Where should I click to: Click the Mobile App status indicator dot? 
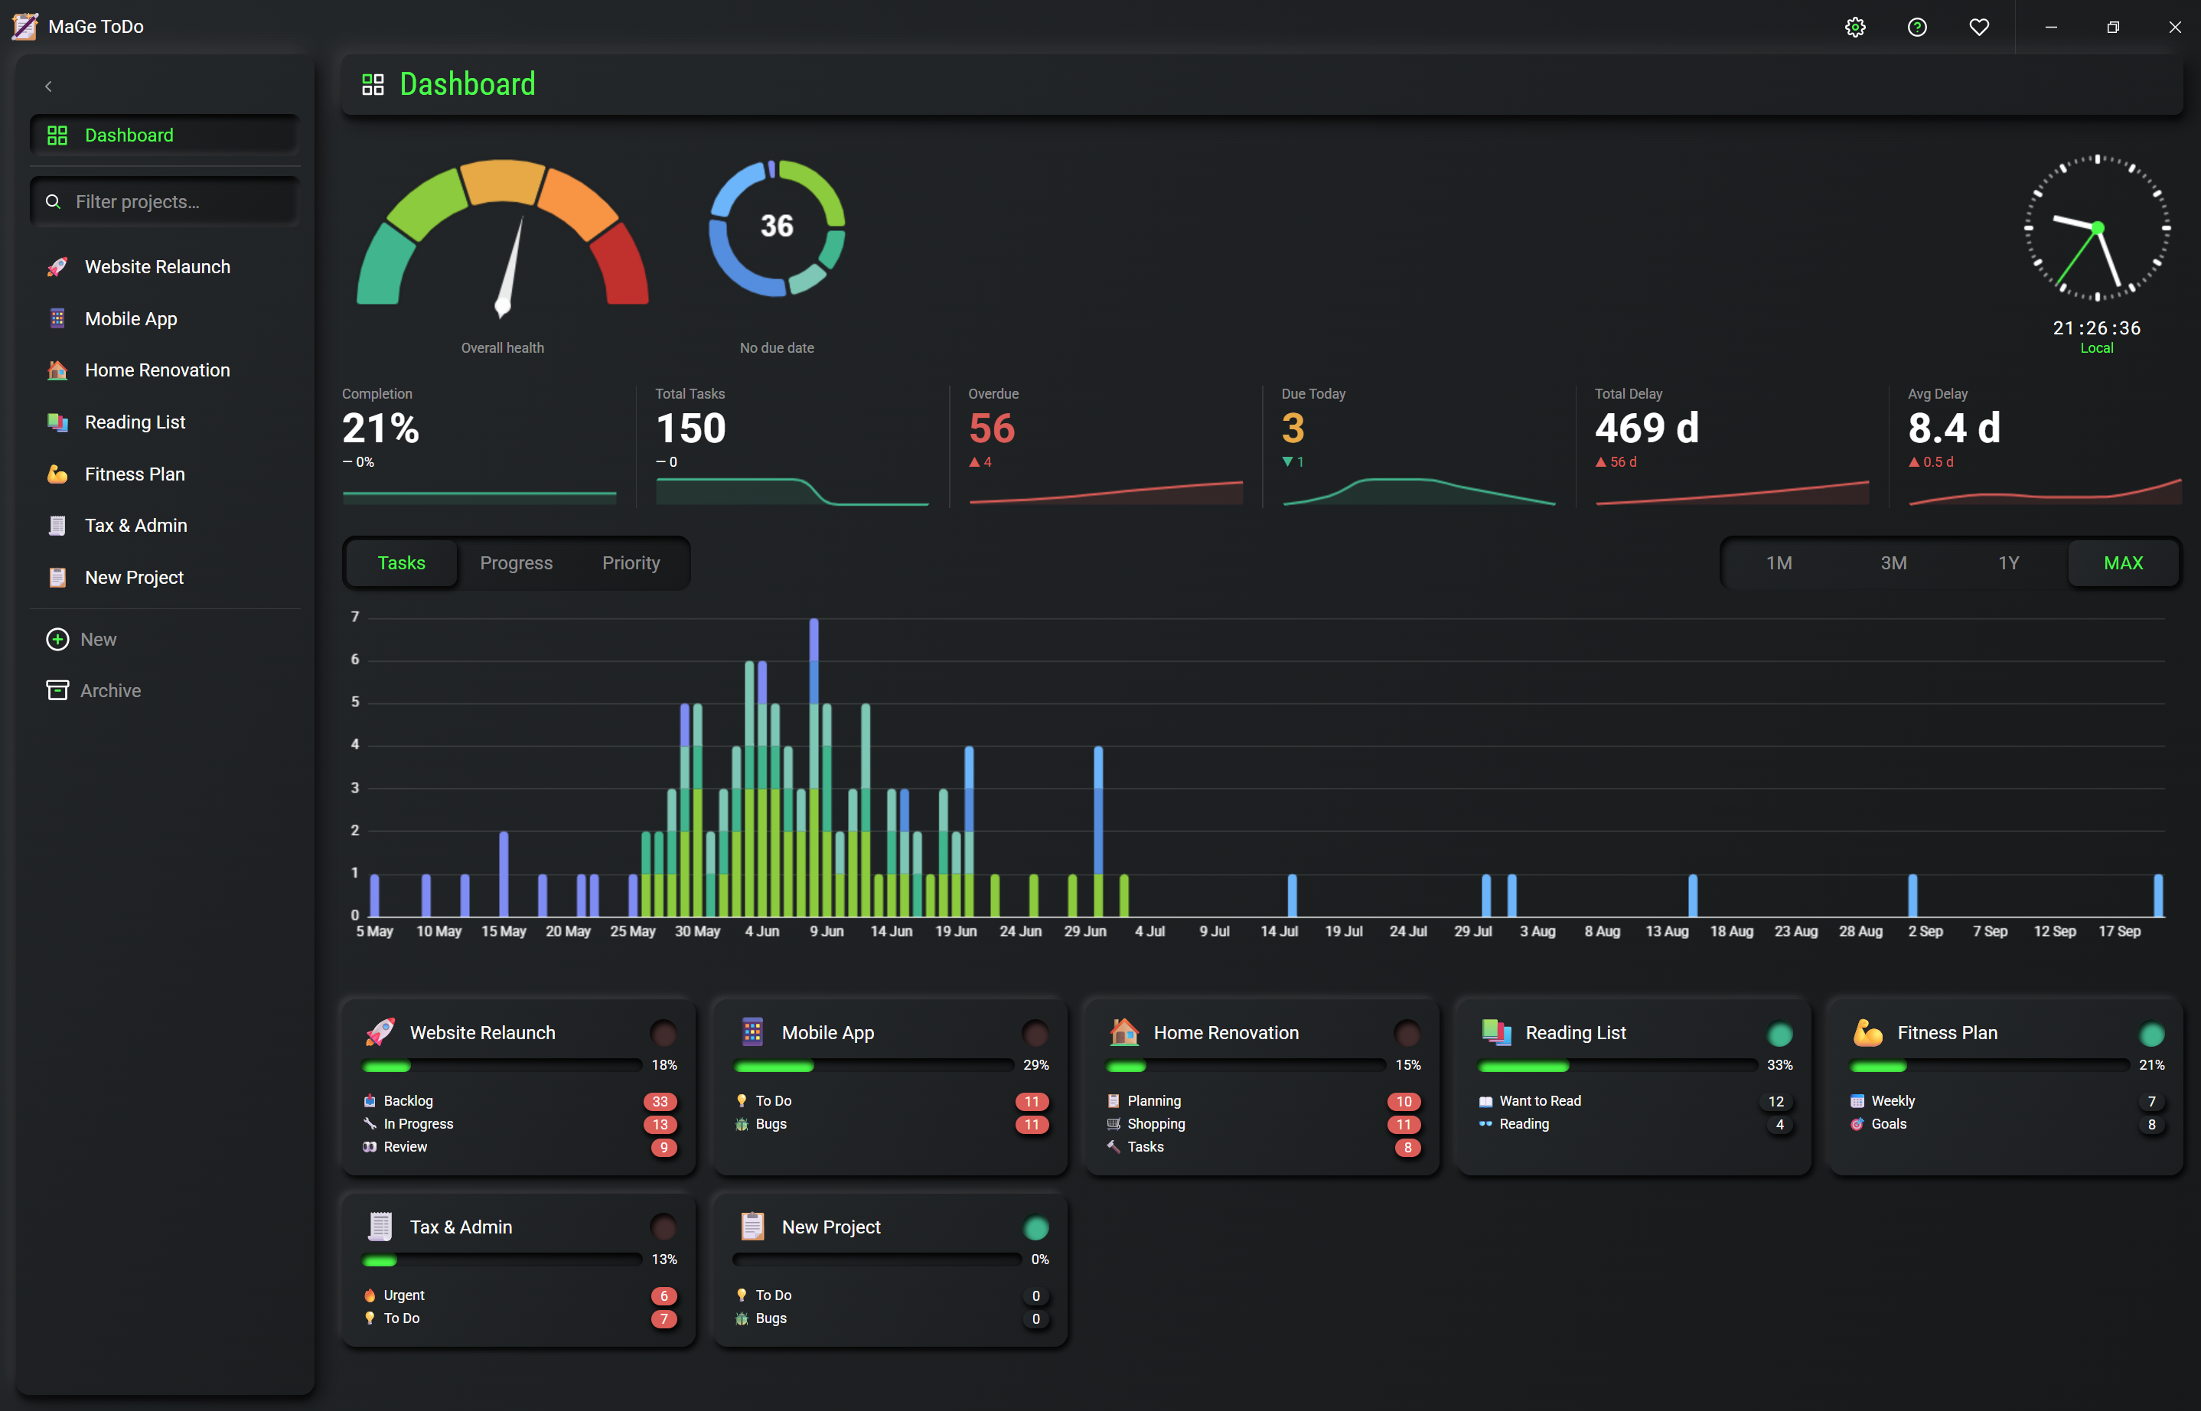pyautogui.click(x=1035, y=1034)
